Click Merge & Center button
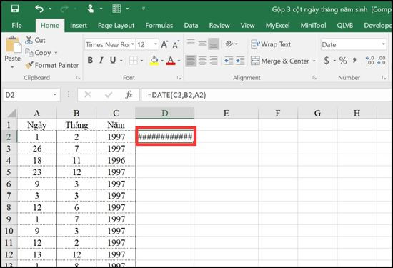Viewport: 393px width, 268px height. click(x=280, y=61)
